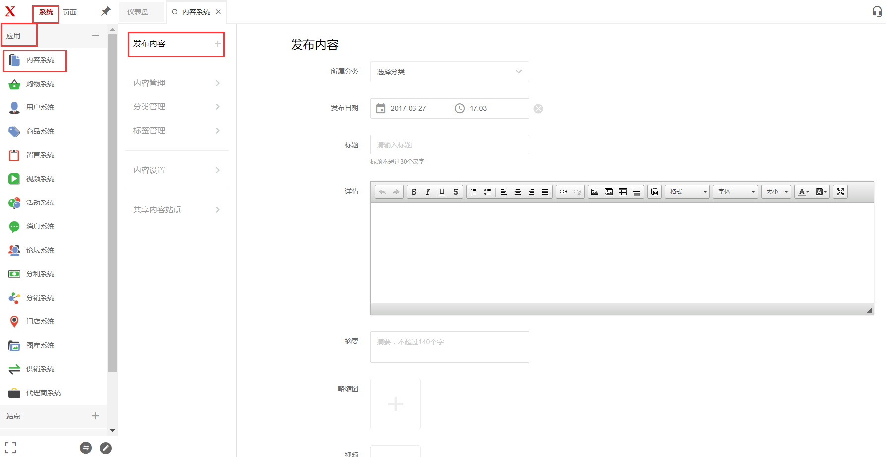Open the 所属分类 category dropdown

click(449, 72)
